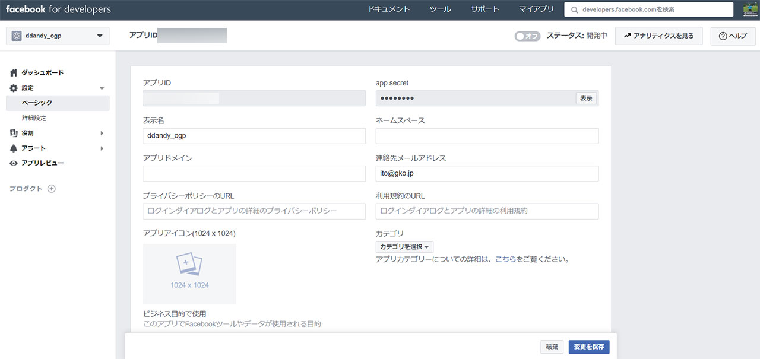The width and height of the screenshot is (760, 359).
Task: Select 詳細設定 in sidebar
Action: (34, 118)
